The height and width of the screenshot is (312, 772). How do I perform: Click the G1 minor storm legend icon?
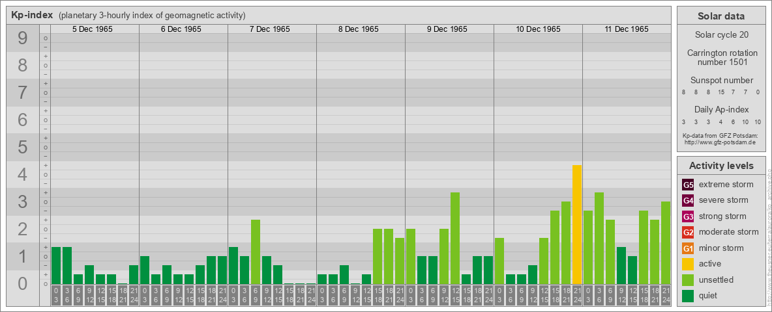click(x=688, y=248)
